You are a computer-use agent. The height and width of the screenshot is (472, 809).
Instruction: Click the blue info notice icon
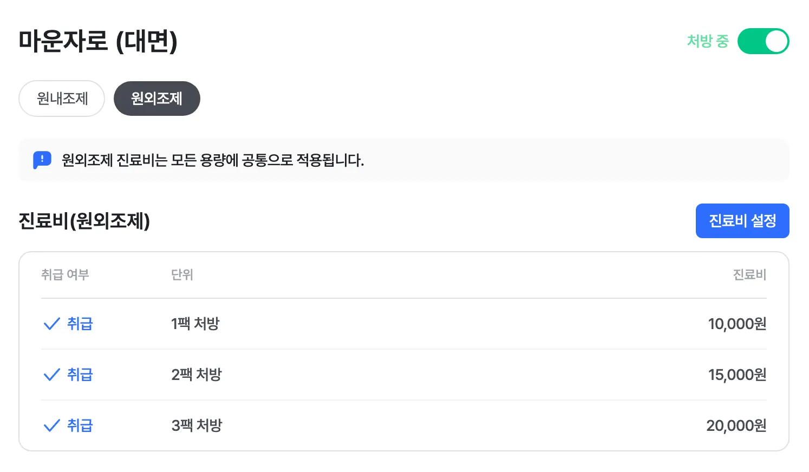click(42, 160)
